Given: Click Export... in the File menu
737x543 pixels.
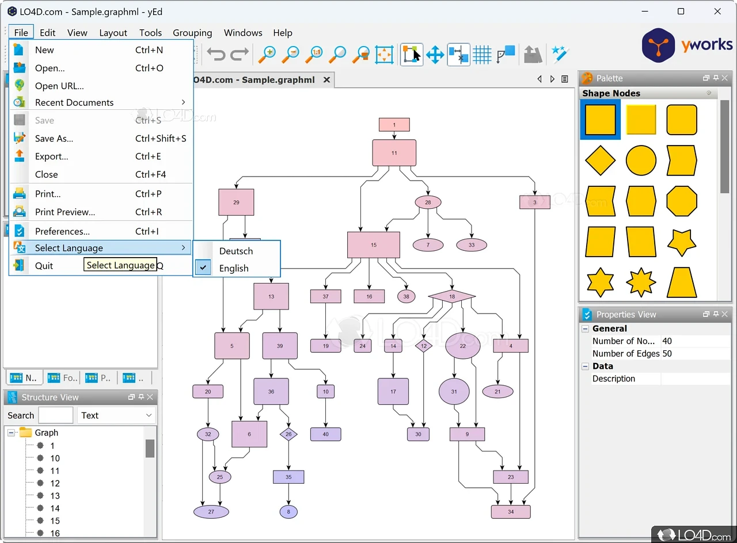Looking at the screenshot, I should click(51, 156).
